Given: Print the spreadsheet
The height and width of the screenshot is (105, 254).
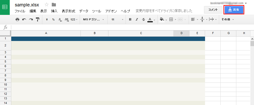Looking at the screenshot, I should pos(17,19).
